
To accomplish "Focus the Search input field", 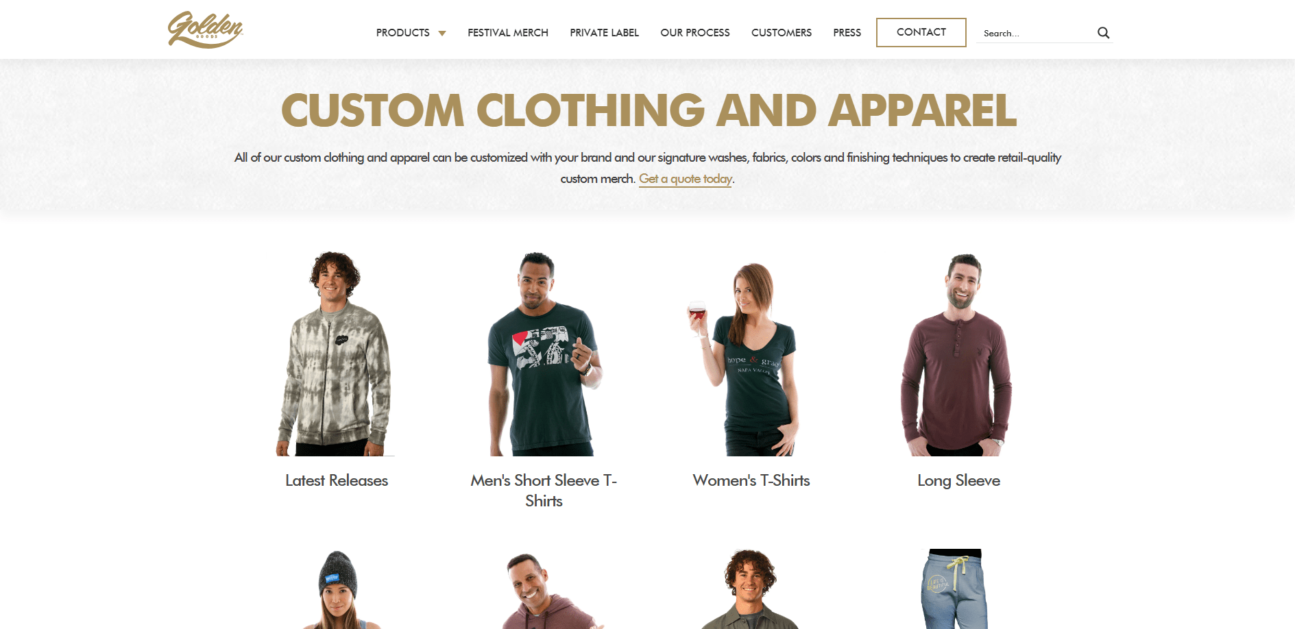I will click(x=1035, y=33).
